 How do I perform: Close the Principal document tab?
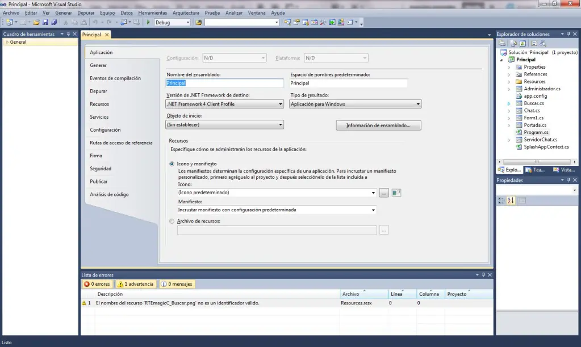point(107,35)
